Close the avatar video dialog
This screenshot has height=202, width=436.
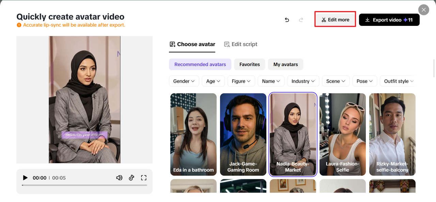pyautogui.click(x=423, y=10)
